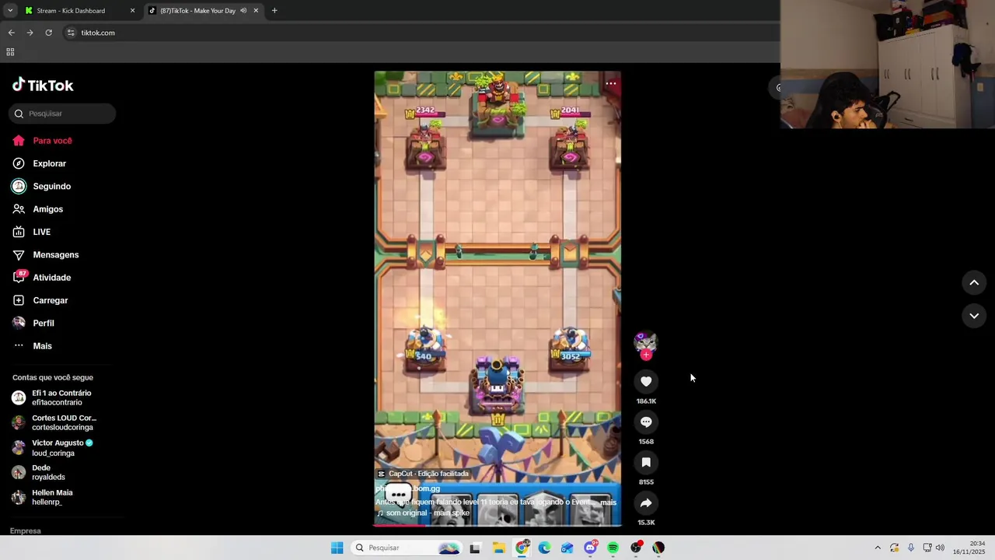This screenshot has width=995, height=560.
Task: Open Carregar to upload a video
Action: [x=40, y=300]
